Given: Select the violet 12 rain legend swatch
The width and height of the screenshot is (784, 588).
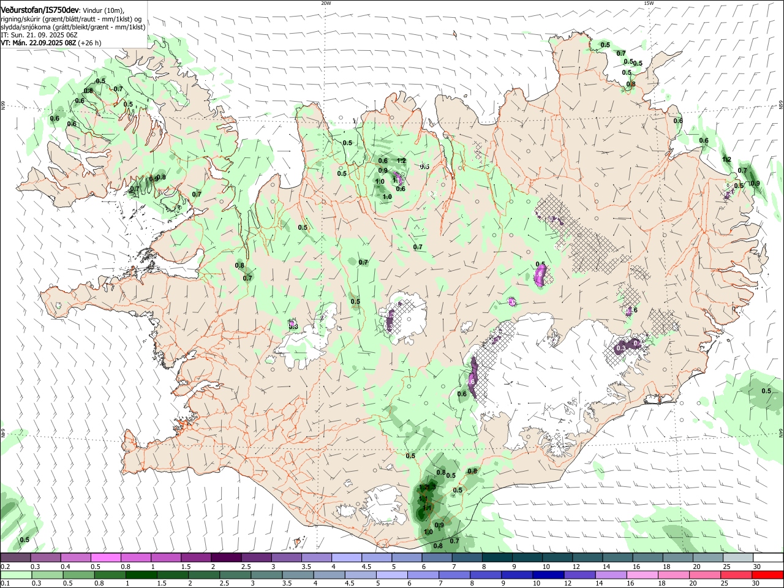Looking at the screenshot, I should pos(579,575).
